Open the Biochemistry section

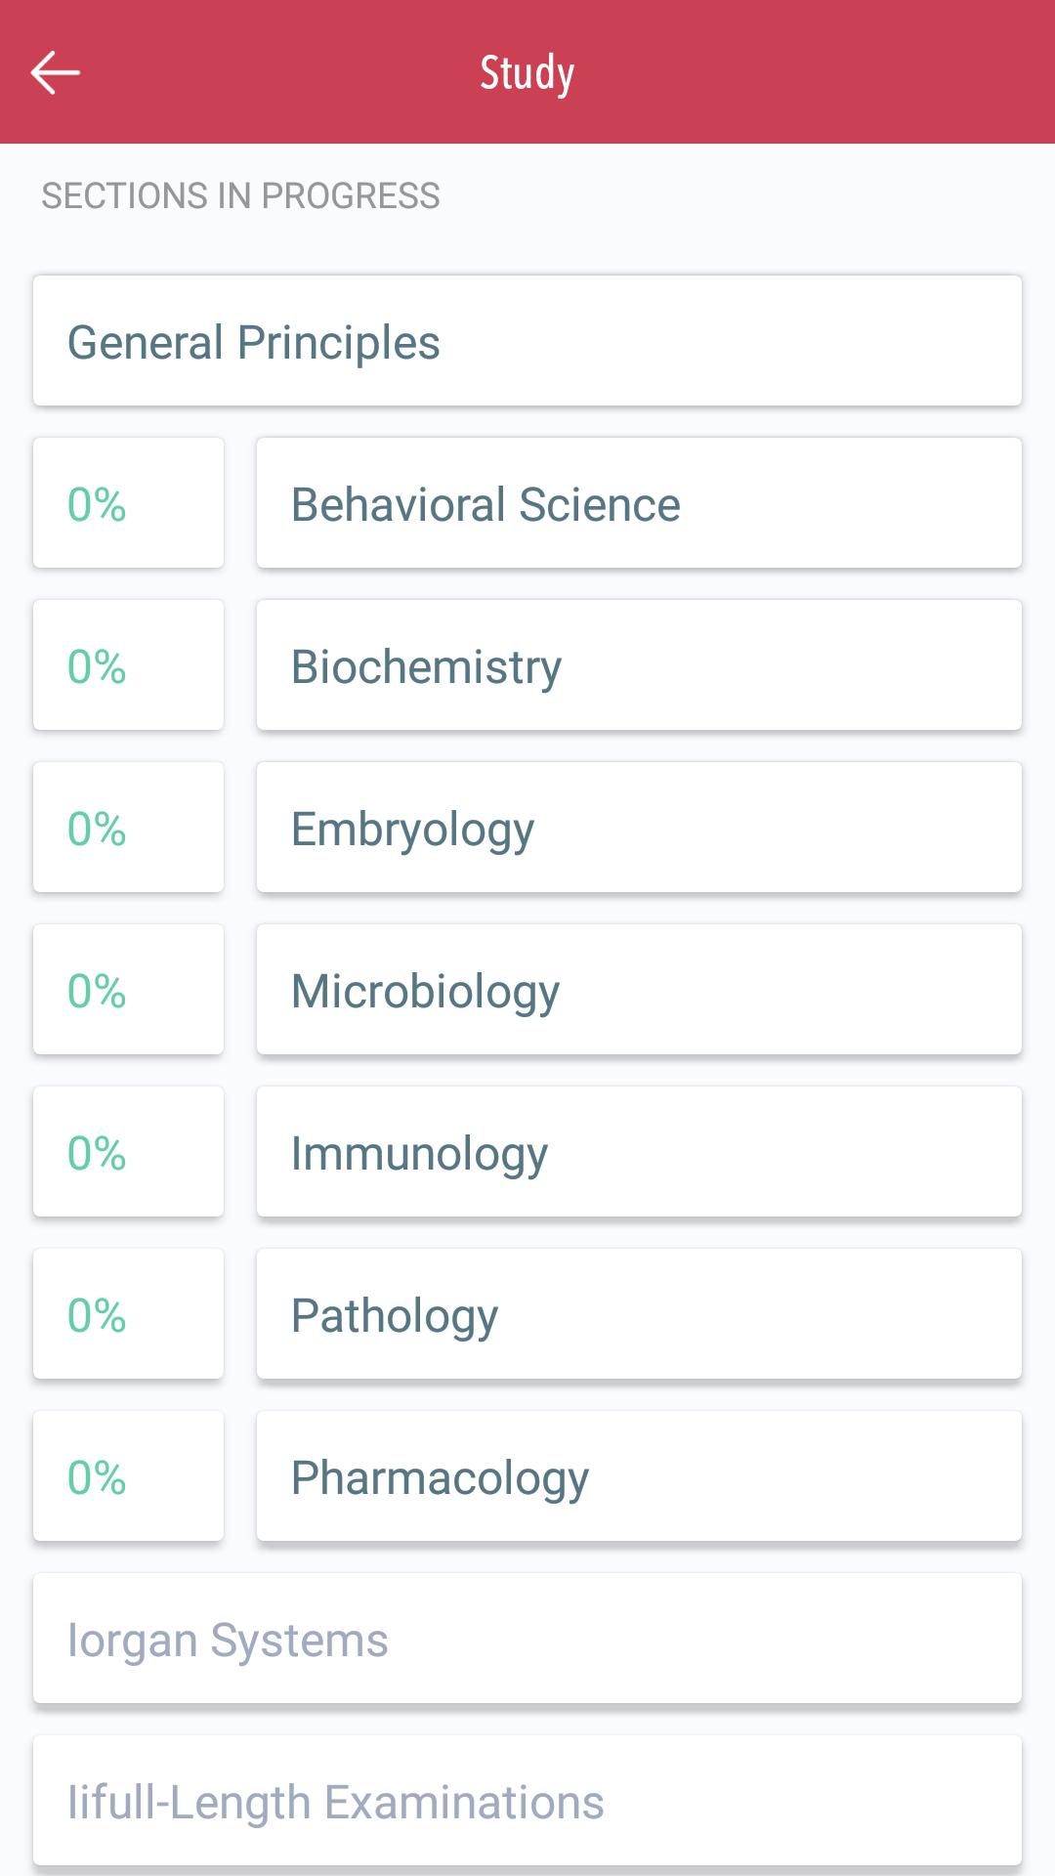coord(639,665)
